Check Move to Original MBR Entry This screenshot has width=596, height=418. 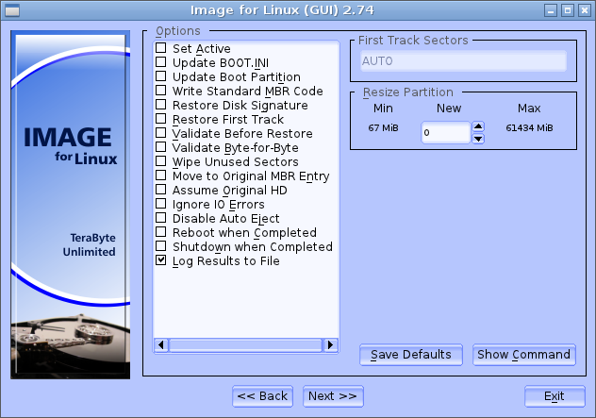[160, 176]
